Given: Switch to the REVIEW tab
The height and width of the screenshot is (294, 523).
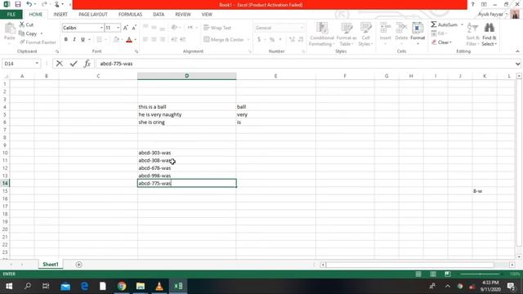Looking at the screenshot, I should (x=183, y=15).
